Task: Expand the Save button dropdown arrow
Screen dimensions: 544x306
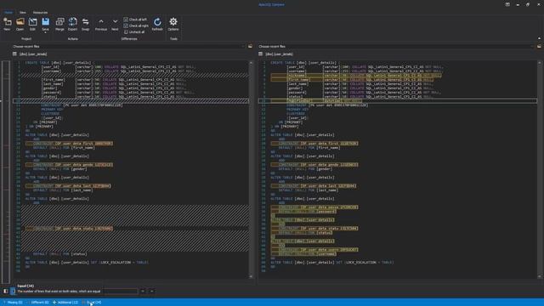Action: 45,32
